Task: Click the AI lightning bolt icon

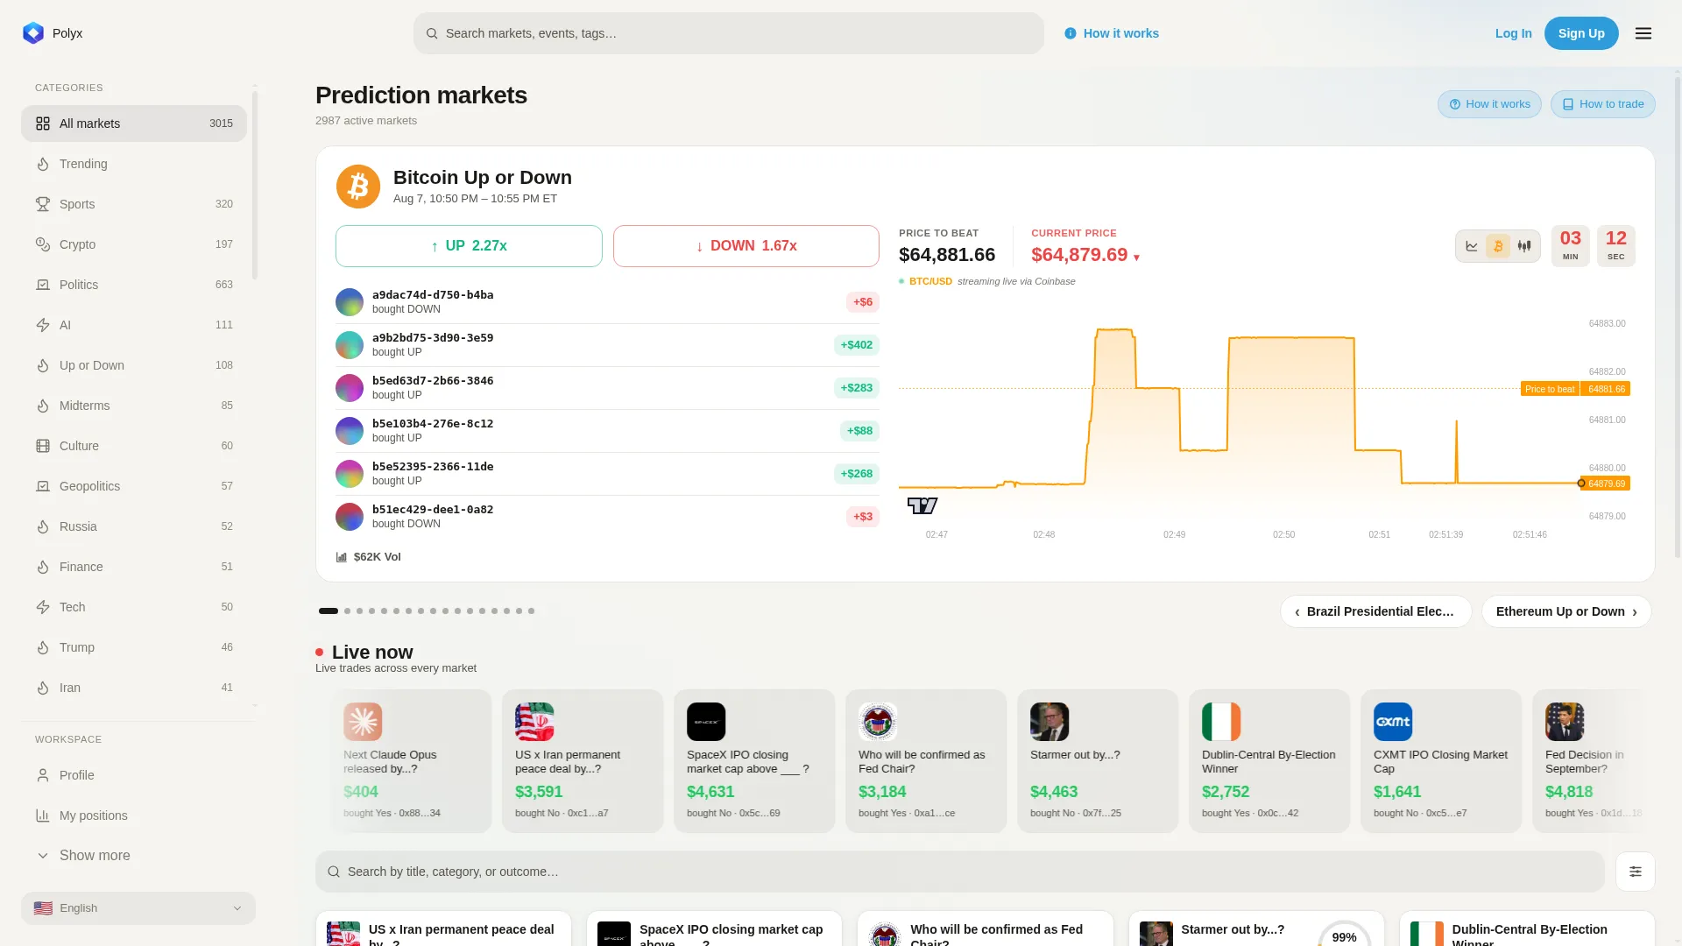Action: click(43, 325)
